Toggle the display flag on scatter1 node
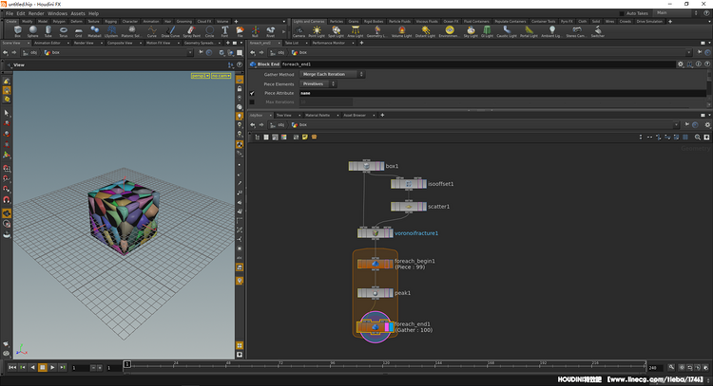 [424, 207]
